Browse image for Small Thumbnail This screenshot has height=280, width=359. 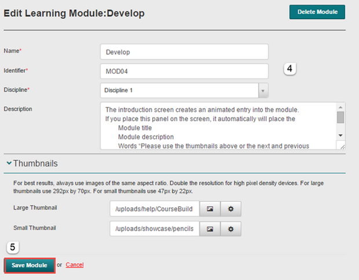coord(210,229)
